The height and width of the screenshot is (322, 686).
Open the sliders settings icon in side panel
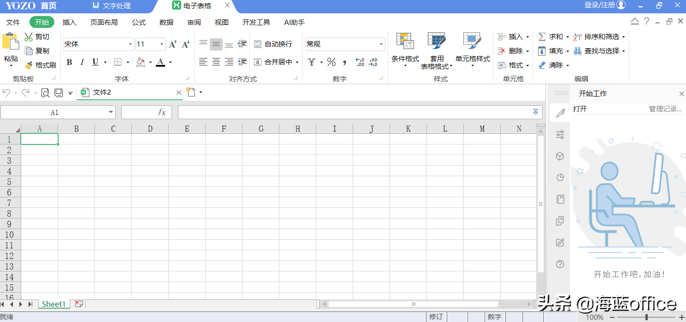(x=560, y=135)
